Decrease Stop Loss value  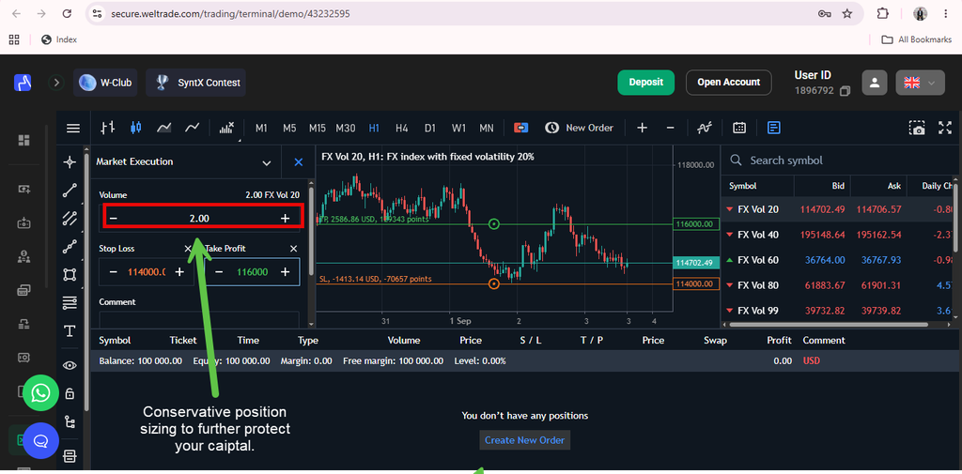pyautogui.click(x=114, y=271)
